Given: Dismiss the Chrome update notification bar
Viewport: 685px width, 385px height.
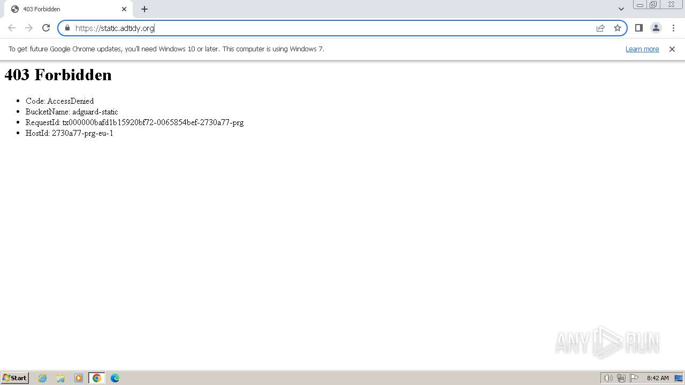Looking at the screenshot, I should click(672, 49).
